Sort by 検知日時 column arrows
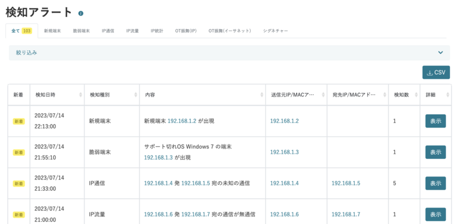457x224 pixels. tap(81, 95)
